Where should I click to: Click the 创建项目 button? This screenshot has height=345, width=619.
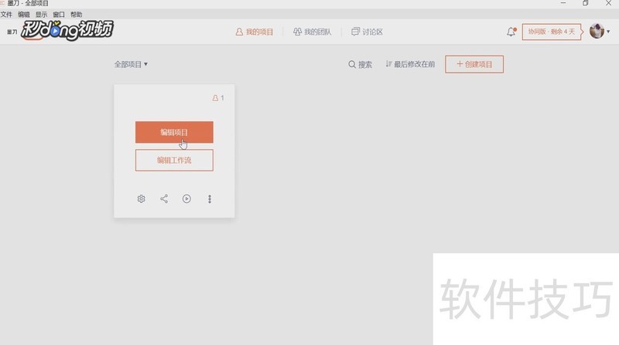(474, 64)
